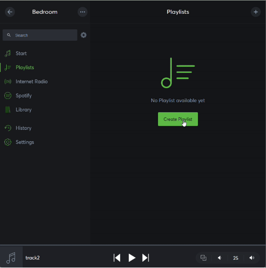The width and height of the screenshot is (266, 268).
Task: Click into the Search field
Action: coord(40,35)
